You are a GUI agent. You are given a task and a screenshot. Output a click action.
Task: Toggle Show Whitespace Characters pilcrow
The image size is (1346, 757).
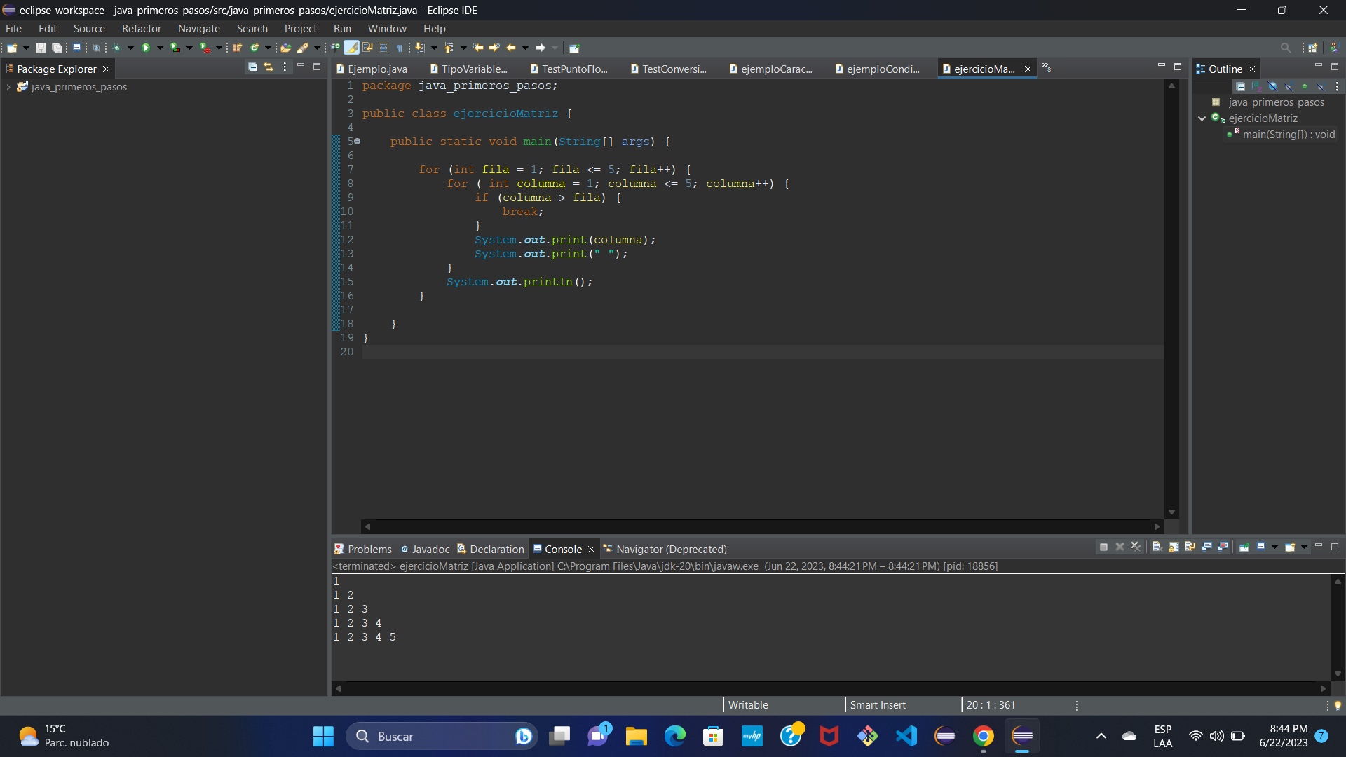pyautogui.click(x=400, y=48)
